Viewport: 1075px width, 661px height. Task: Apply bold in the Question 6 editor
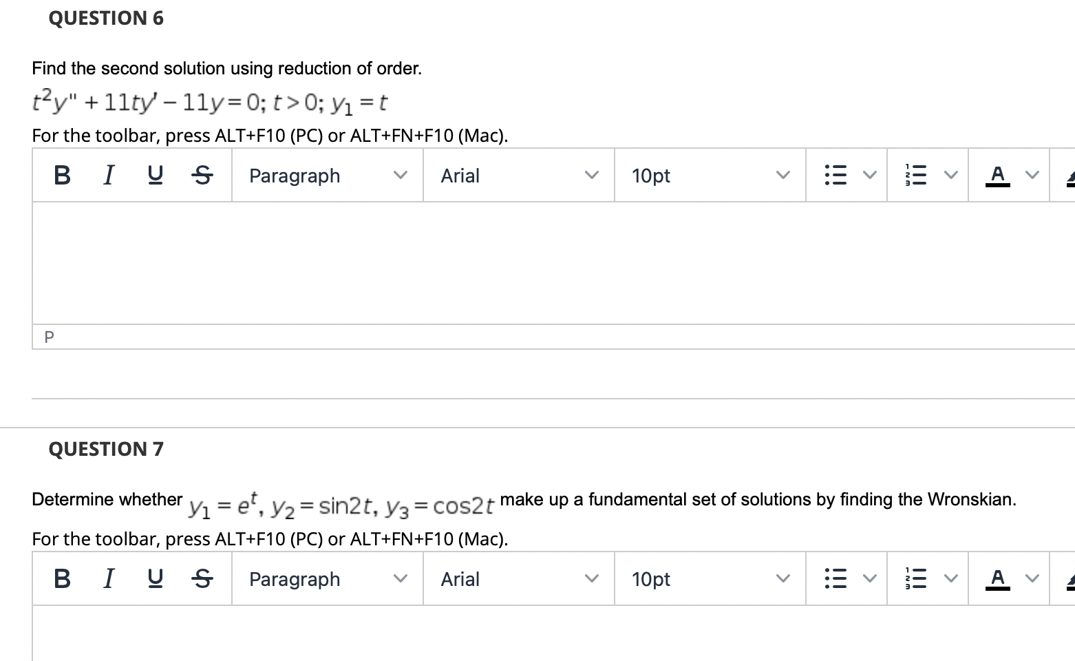(61, 176)
